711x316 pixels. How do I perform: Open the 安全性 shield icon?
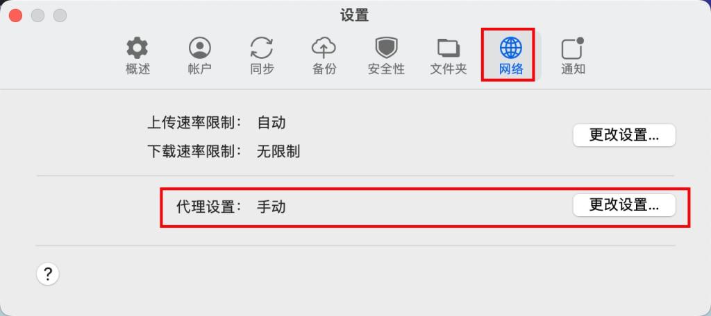click(386, 48)
